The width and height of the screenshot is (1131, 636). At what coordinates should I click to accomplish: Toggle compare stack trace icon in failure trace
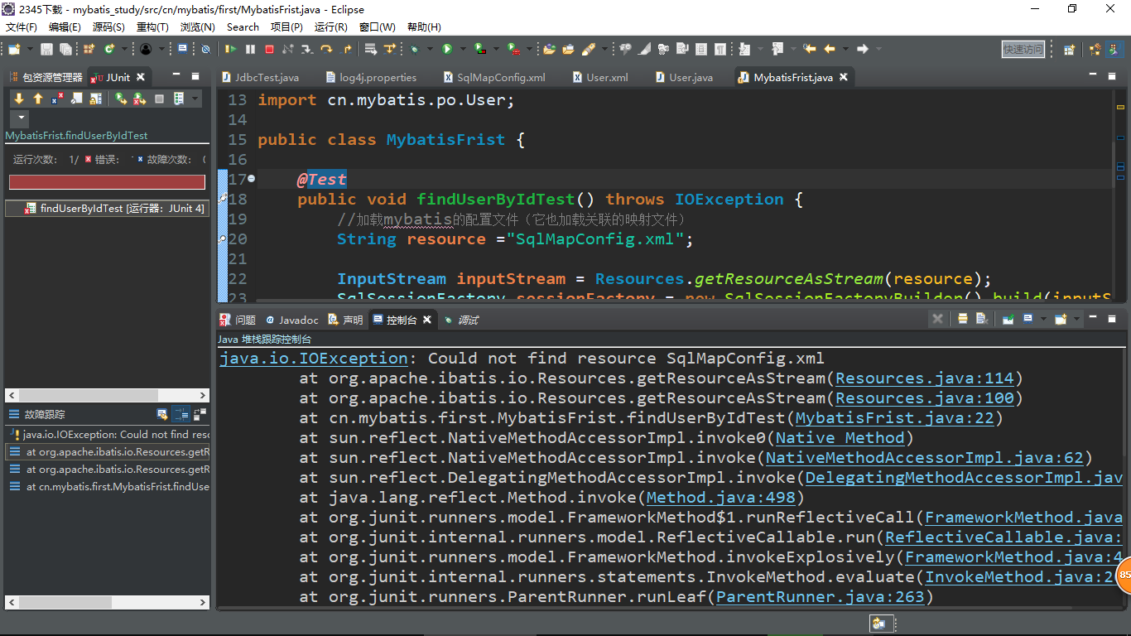[x=200, y=414]
